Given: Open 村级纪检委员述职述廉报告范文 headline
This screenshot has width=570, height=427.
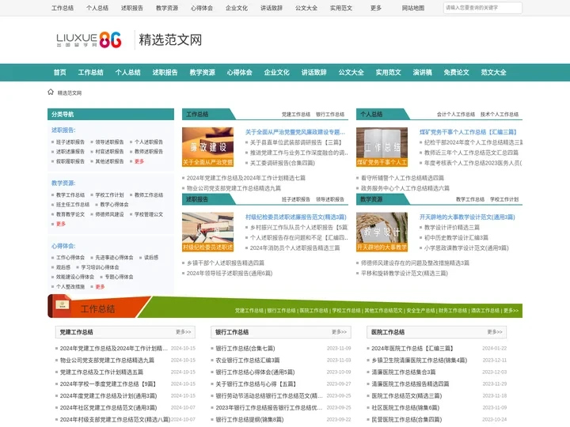Looking at the screenshot, I should point(296,217).
